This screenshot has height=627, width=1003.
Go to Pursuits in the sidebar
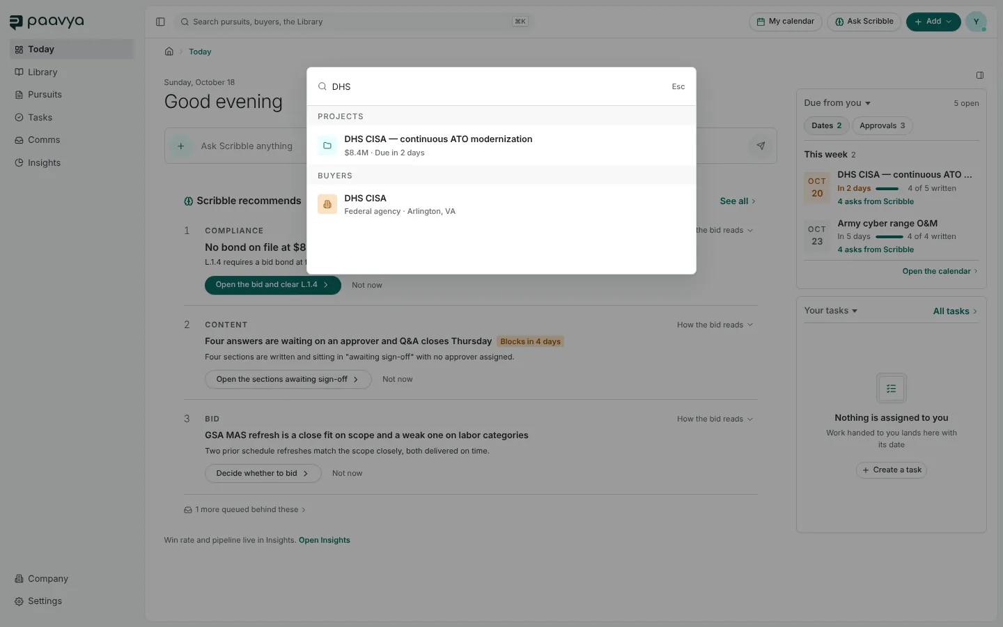pyautogui.click(x=72, y=95)
